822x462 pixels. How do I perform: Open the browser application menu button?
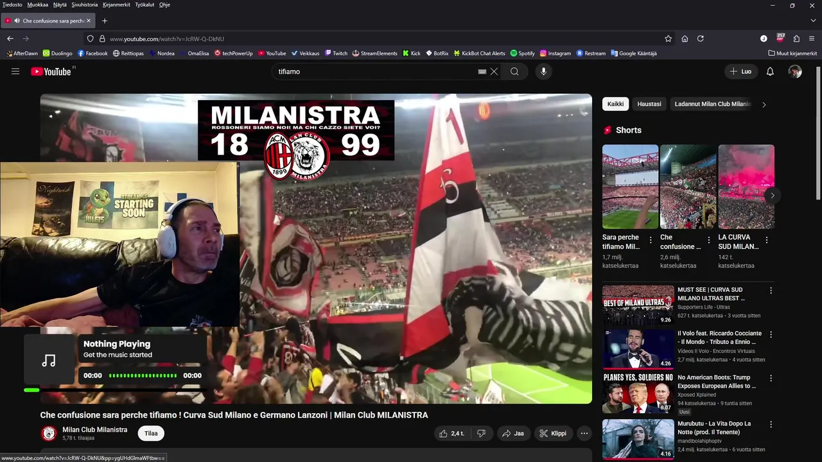812,38
